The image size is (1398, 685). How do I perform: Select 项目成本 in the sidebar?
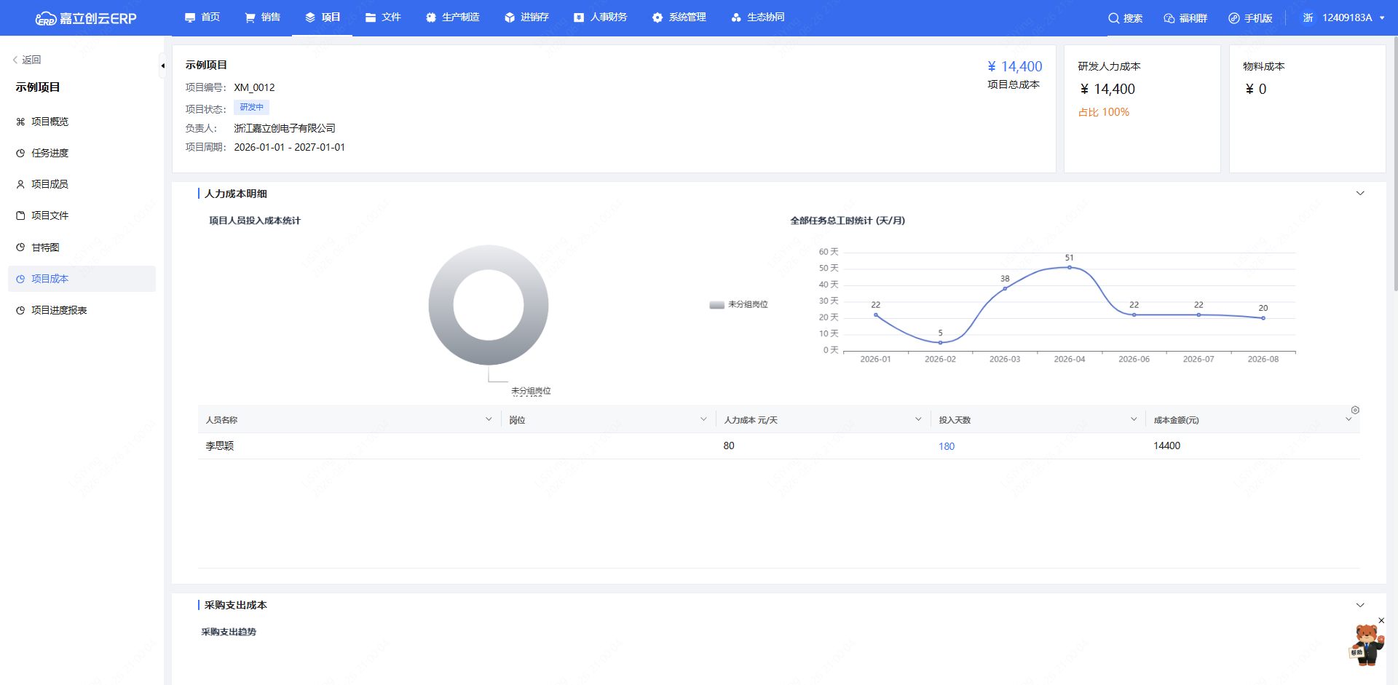82,279
